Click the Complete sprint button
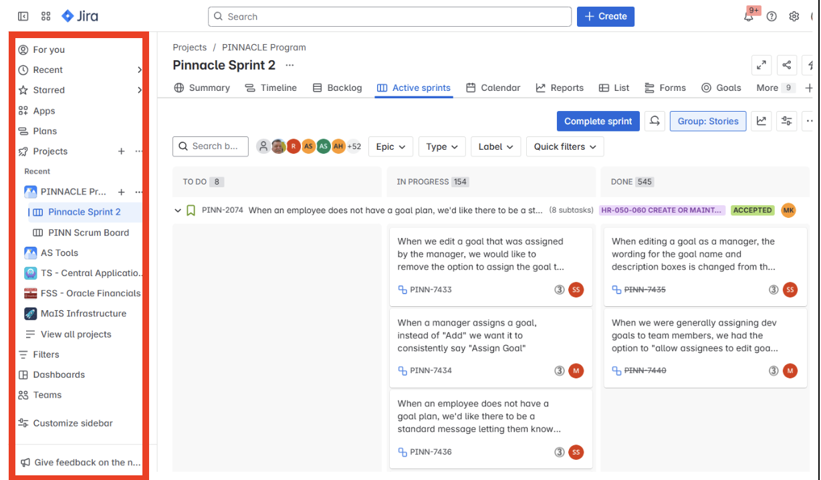Viewport: 821px width, 480px height. tap(598, 121)
